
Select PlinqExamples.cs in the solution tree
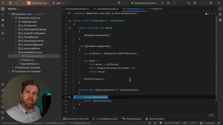pyautogui.click(x=34, y=56)
